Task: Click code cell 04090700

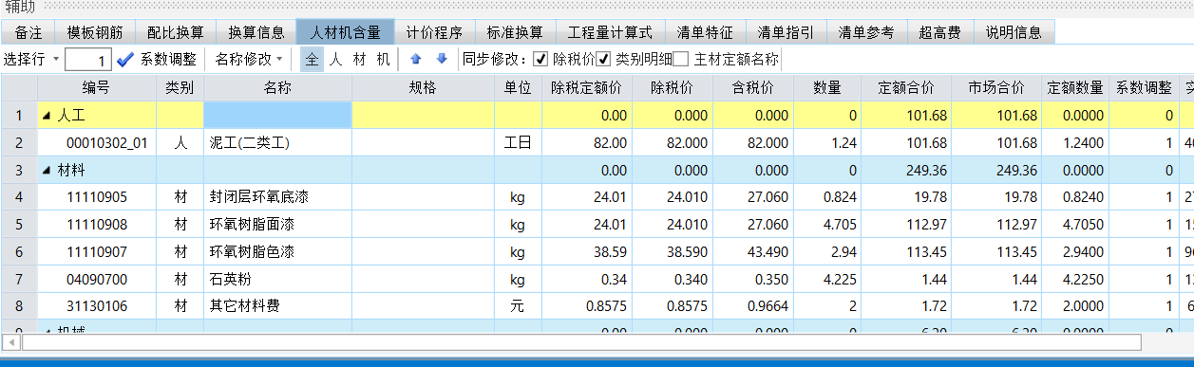Action: (97, 281)
